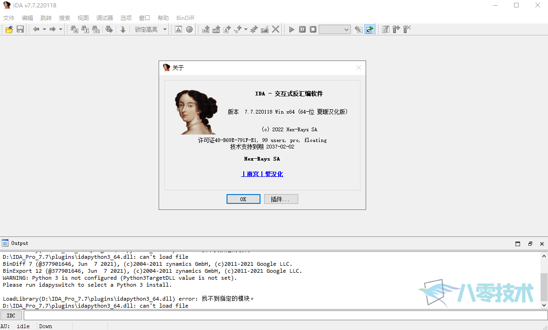Click the attach-to-process C arrow icon

coord(359,29)
